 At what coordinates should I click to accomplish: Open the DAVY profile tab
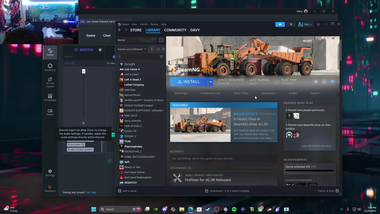pyautogui.click(x=195, y=30)
